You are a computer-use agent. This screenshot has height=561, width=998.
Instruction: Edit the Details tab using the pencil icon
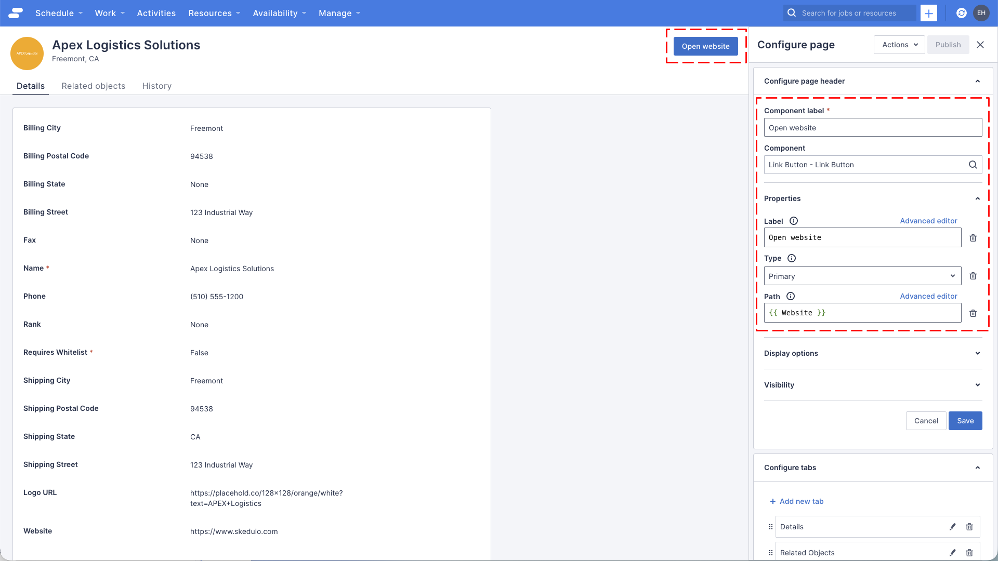(953, 527)
